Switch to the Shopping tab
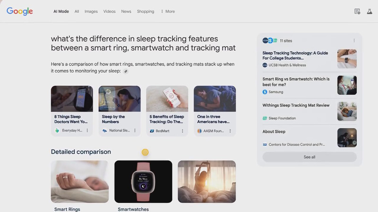Image resolution: width=378 pixels, height=212 pixels. coord(146,11)
